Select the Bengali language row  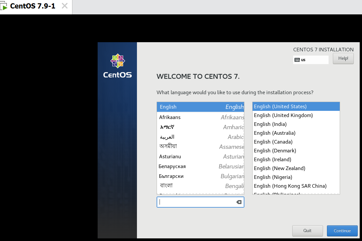[x=200, y=186]
